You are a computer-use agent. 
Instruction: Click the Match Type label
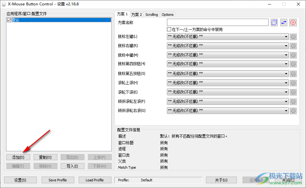tap(127, 167)
